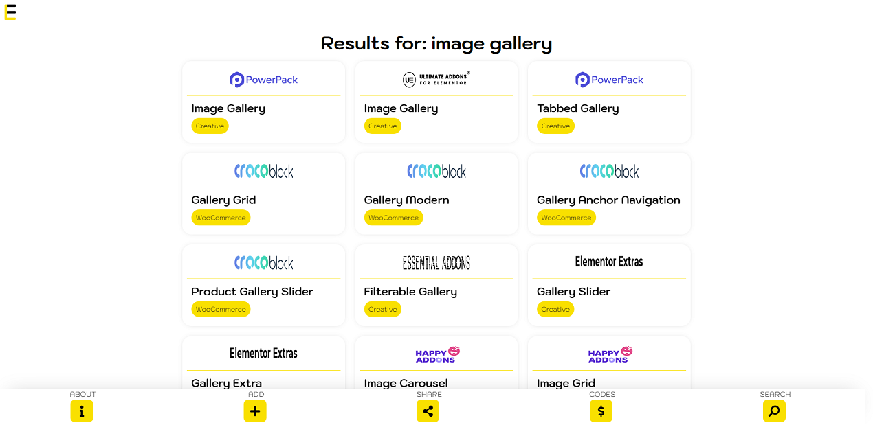The width and height of the screenshot is (873, 425).
Task: Select the Essential Addons logo on Filterable Gallery
Action: click(436, 262)
